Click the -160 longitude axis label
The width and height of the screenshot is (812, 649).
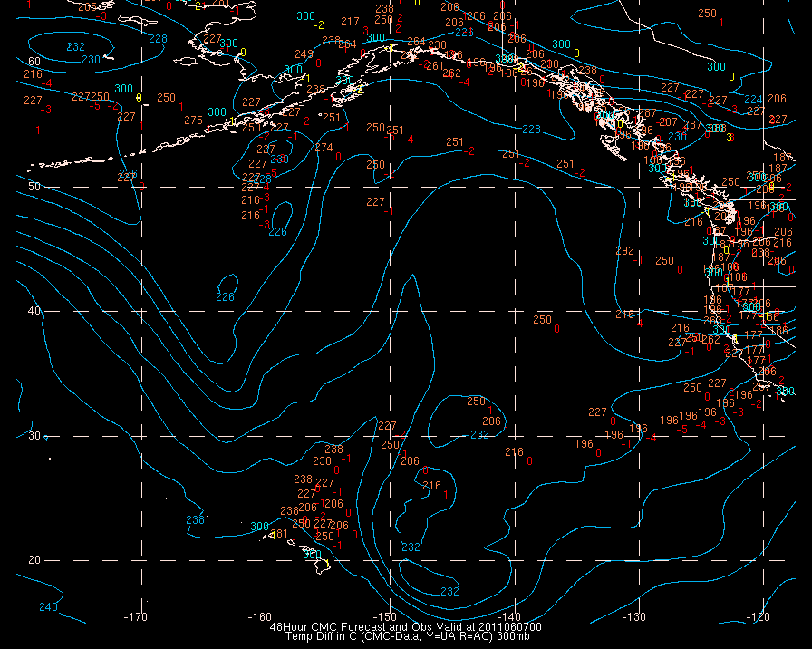pos(260,617)
